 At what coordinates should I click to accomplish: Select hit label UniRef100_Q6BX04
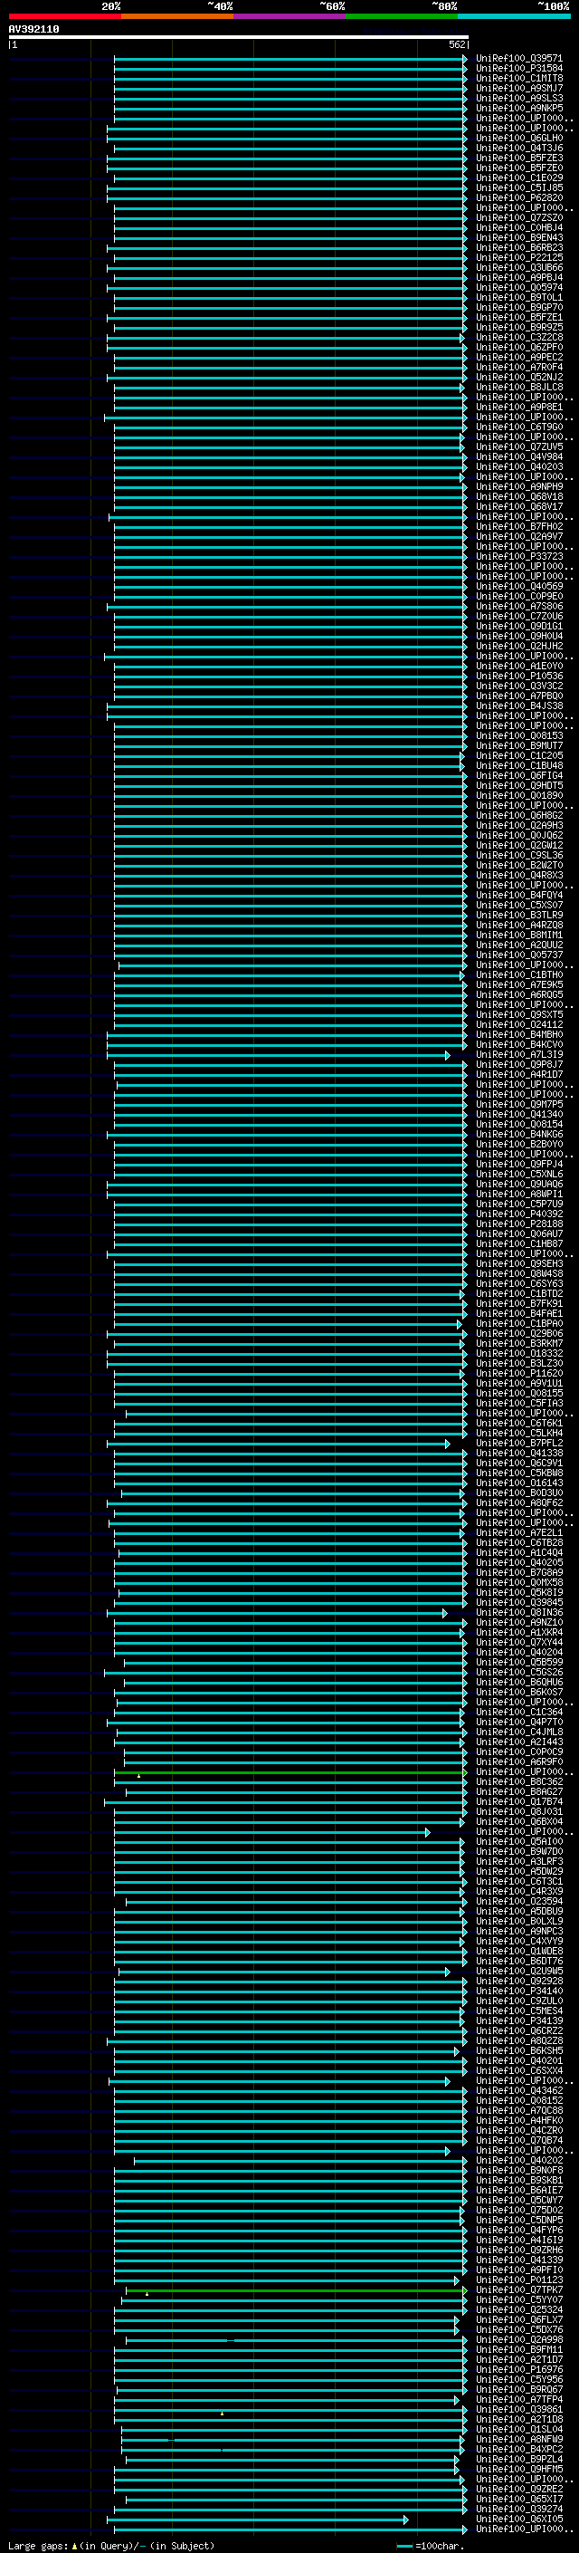click(518, 1821)
